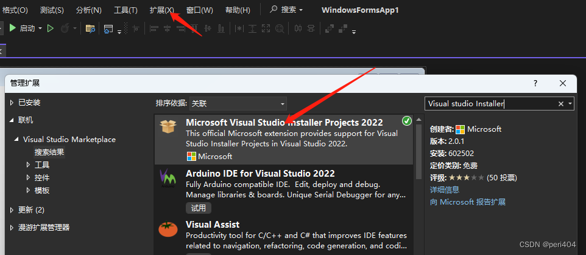Expand the 工具 tree node
Viewport: 586px width, 255px height.
(x=29, y=165)
